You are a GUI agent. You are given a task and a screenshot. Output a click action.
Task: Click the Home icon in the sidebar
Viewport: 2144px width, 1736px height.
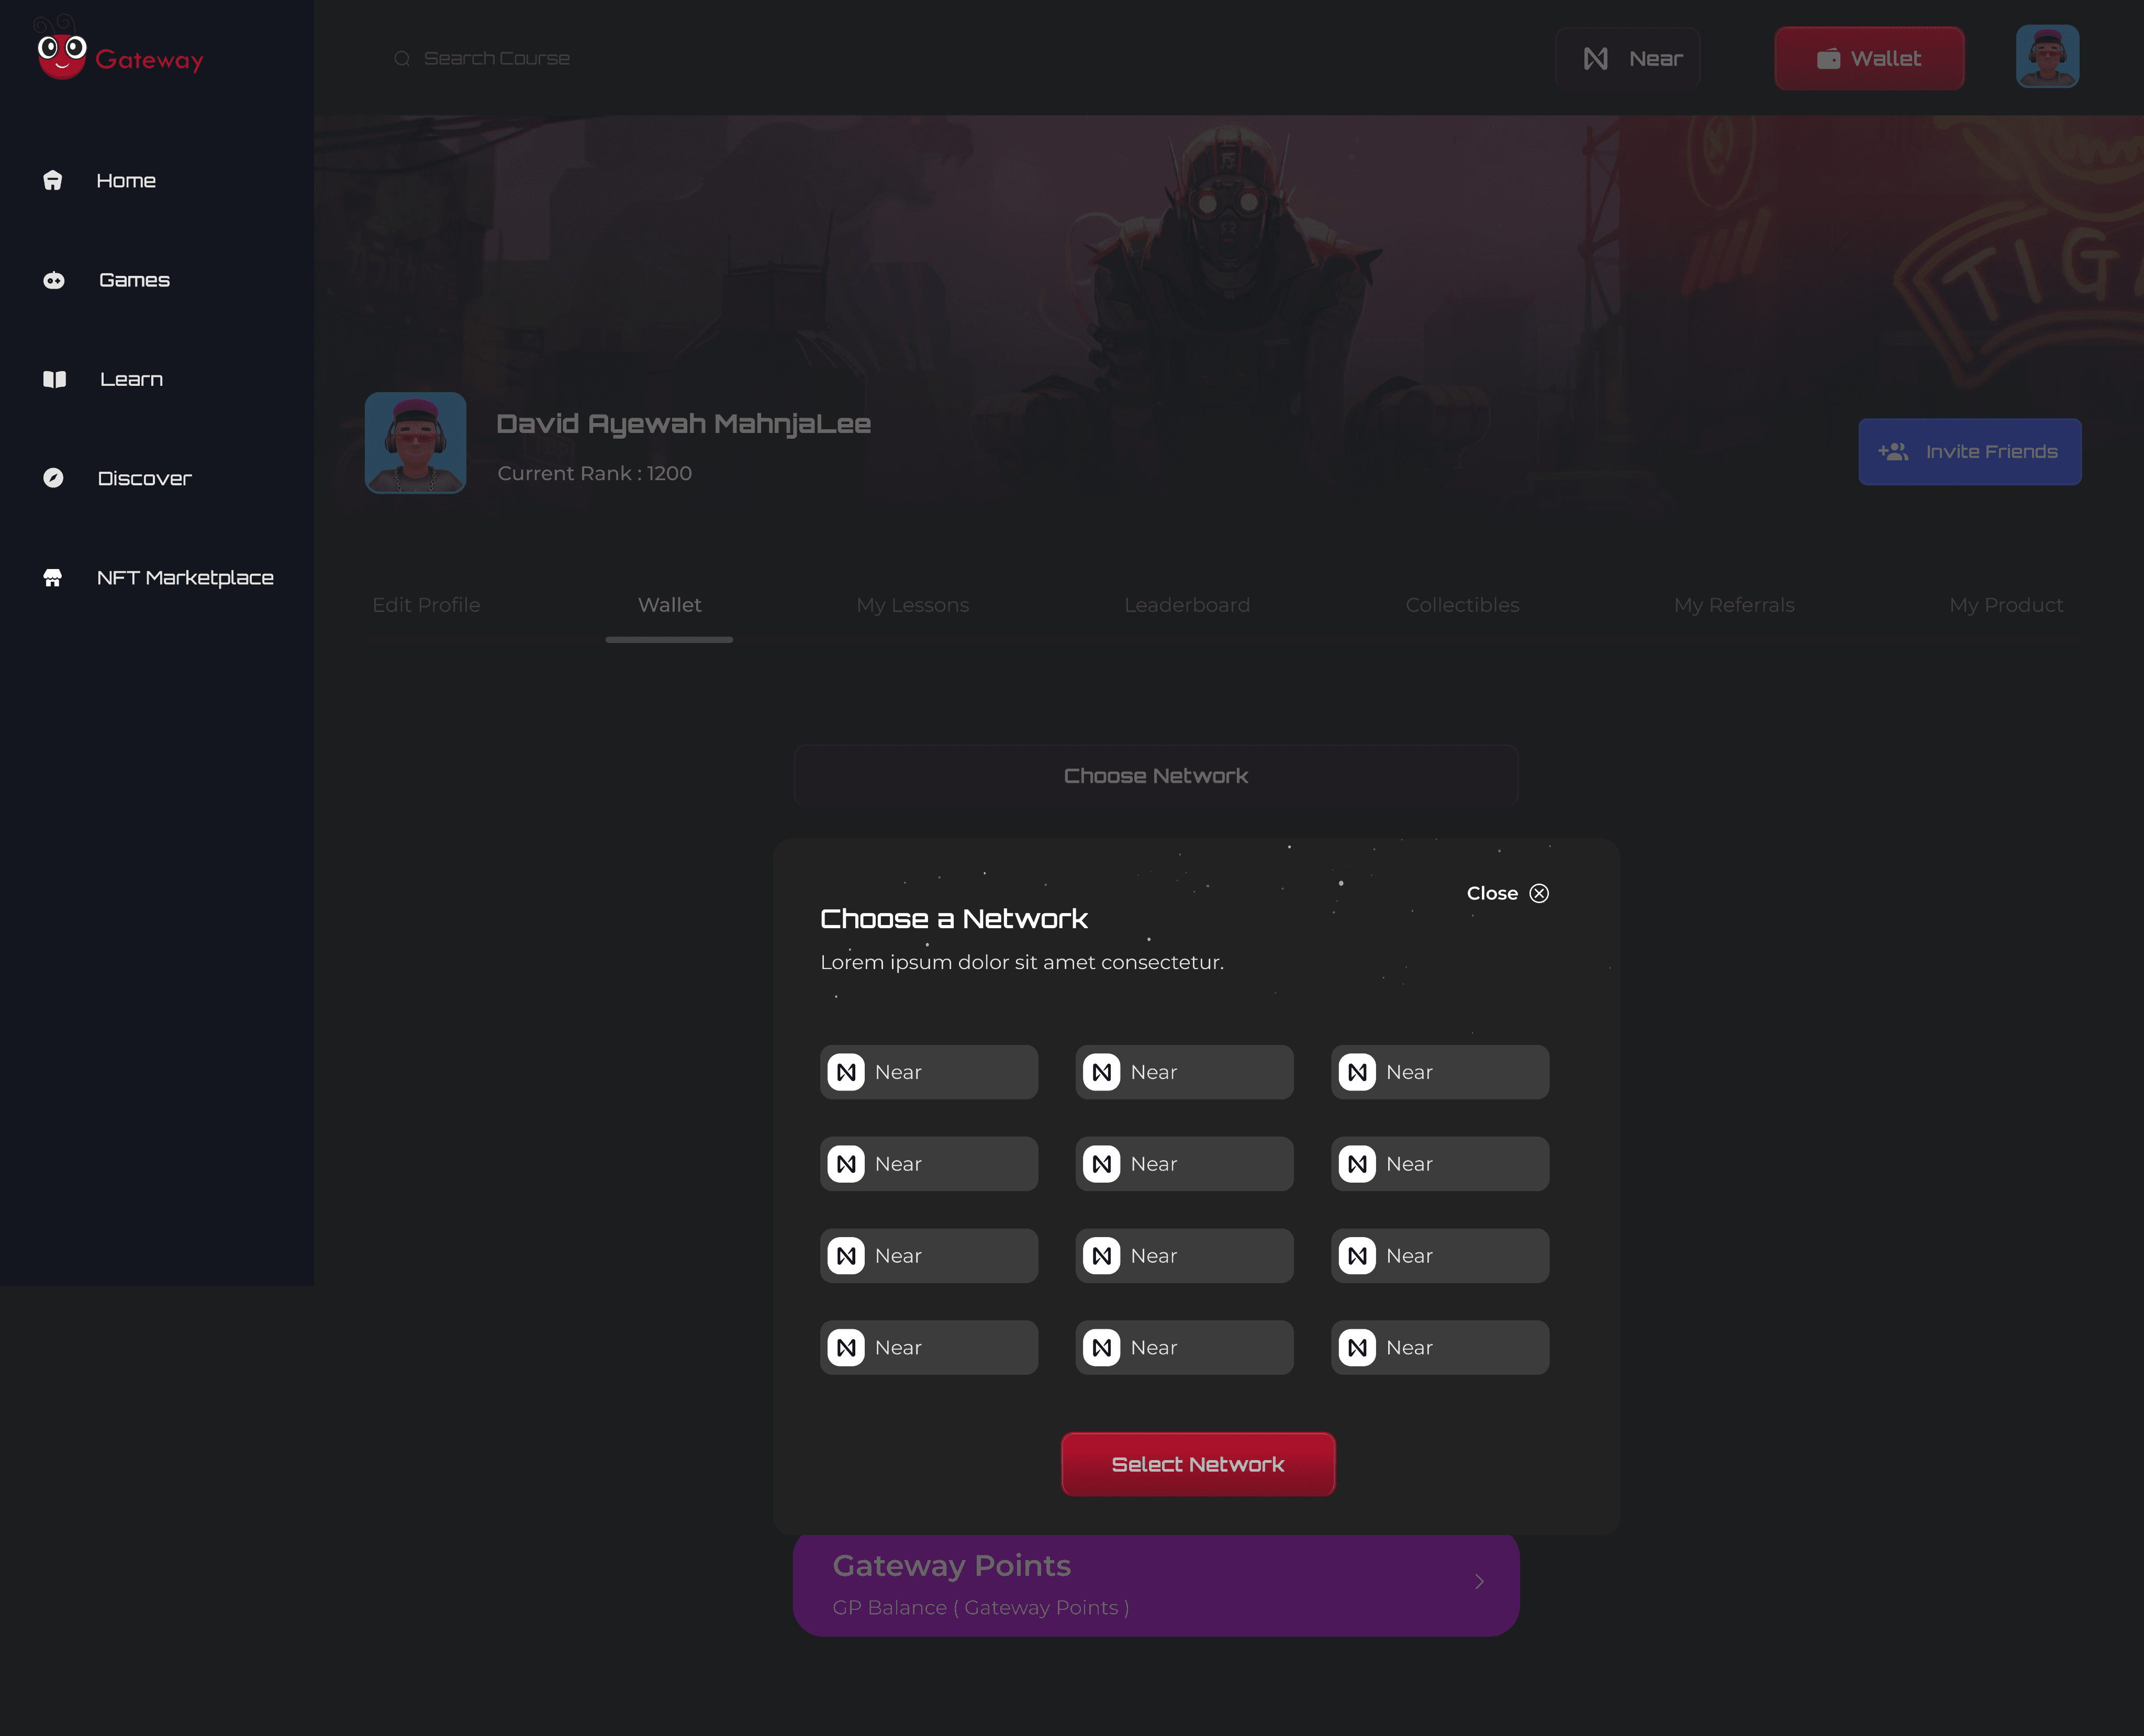click(x=53, y=180)
